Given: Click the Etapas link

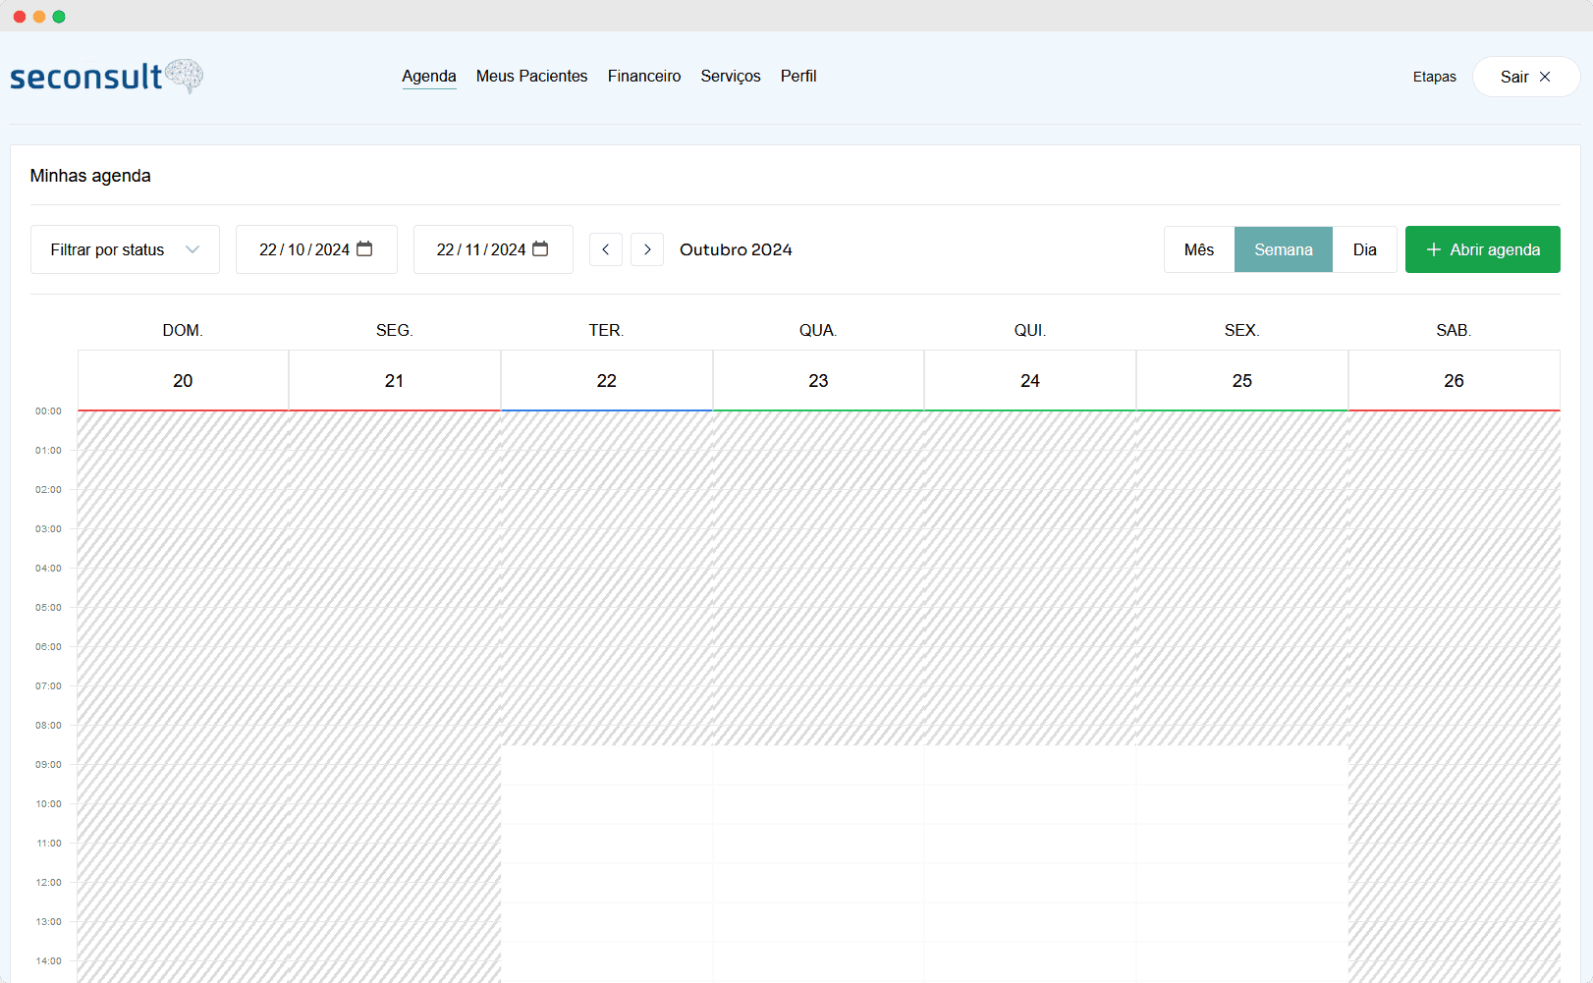Looking at the screenshot, I should tap(1434, 77).
